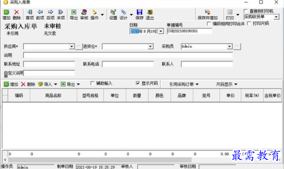Click the 编码 column header
Image resolution: width=284 pixels, height=169 pixels.
pos(19,95)
